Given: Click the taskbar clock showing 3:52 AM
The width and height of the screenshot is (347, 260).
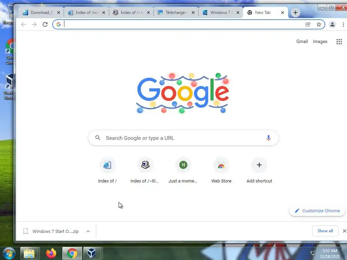Looking at the screenshot, I should pyautogui.click(x=330, y=254).
